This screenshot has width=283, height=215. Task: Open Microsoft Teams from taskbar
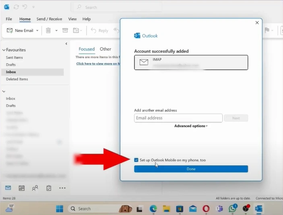[x=219, y=209]
